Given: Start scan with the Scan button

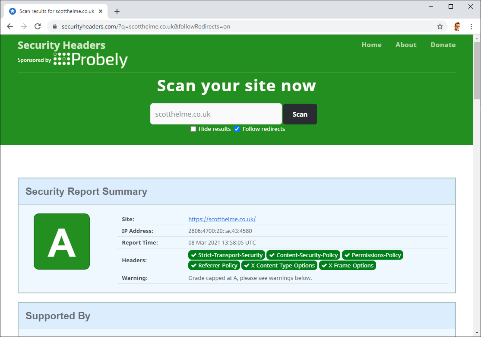Looking at the screenshot, I should point(300,114).
